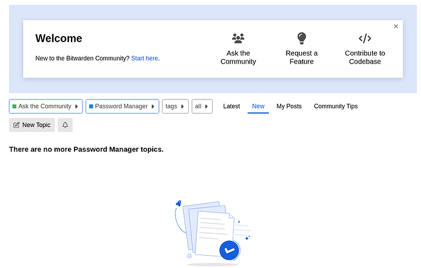This screenshot has width=421, height=268.
Task: Open the all filter dropdown
Action: [x=202, y=106]
